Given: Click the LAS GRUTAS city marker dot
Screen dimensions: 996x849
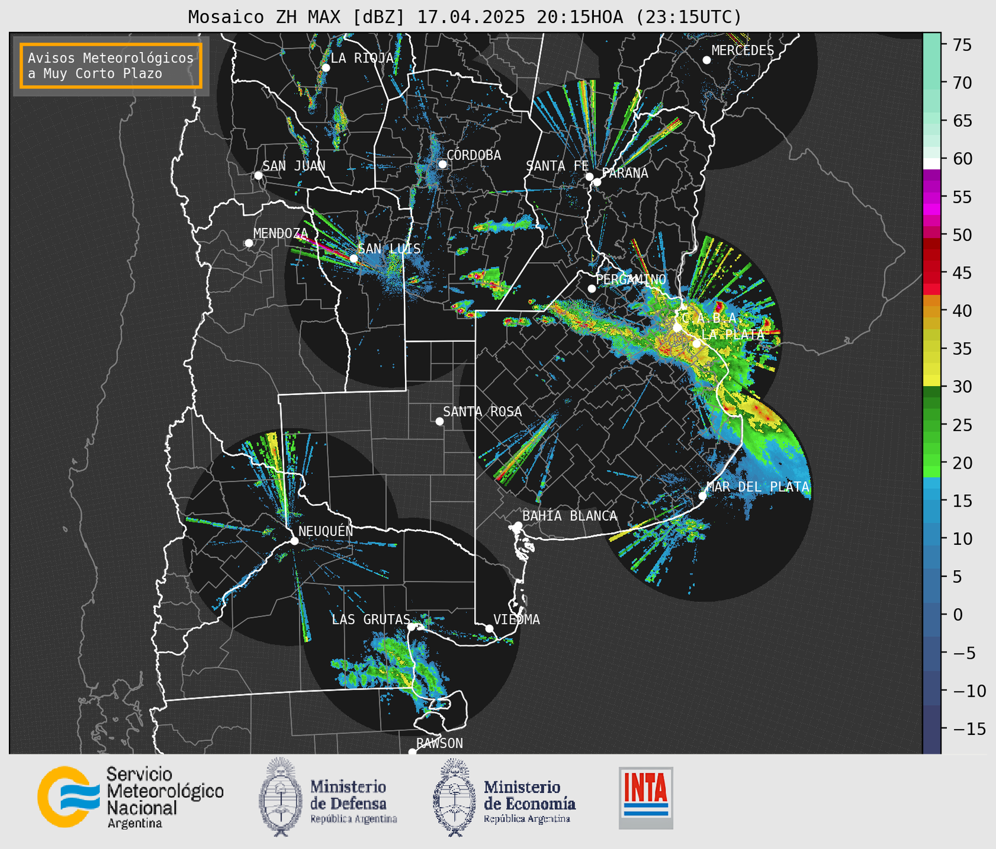Looking at the screenshot, I should [412, 626].
